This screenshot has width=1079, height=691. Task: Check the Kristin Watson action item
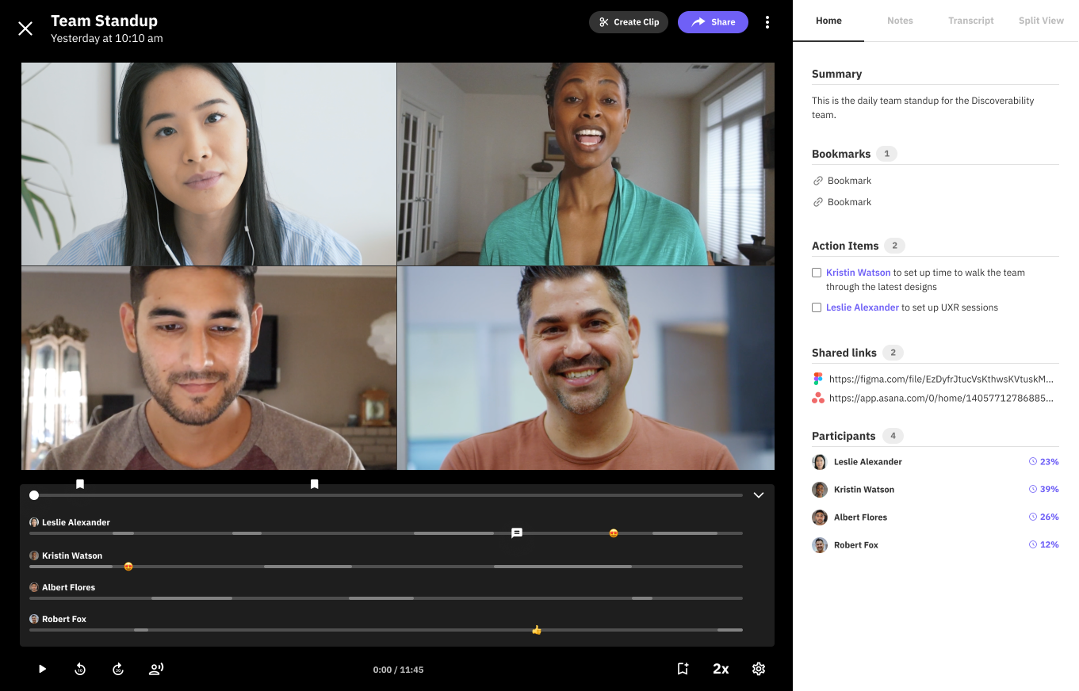(x=817, y=273)
